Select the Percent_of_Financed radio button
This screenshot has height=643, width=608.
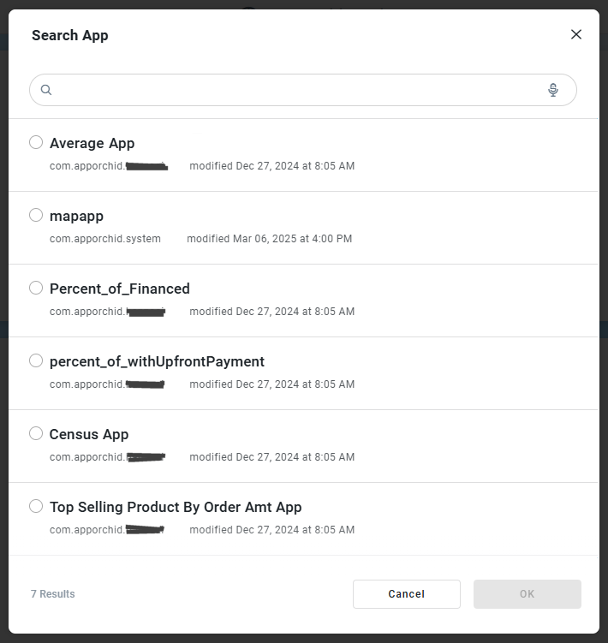click(36, 288)
